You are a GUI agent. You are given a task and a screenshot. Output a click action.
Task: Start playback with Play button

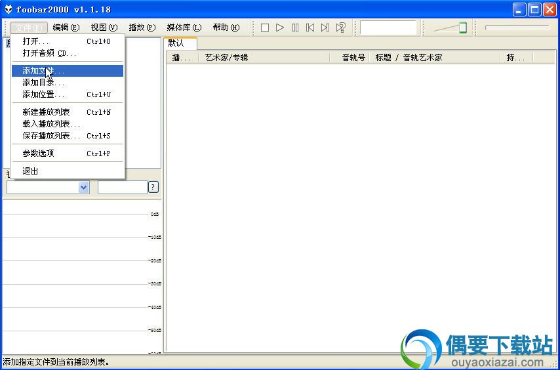coord(280,28)
